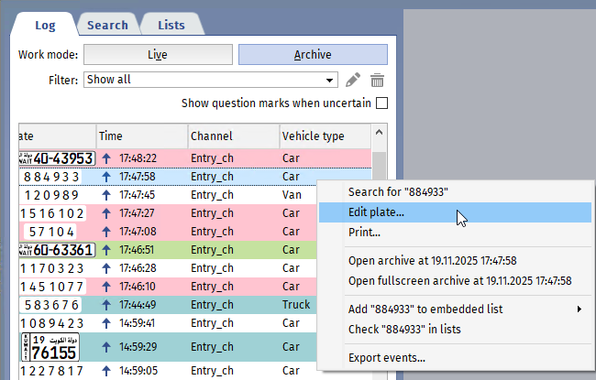Switch work mode to Archive
596x380 pixels.
[313, 55]
